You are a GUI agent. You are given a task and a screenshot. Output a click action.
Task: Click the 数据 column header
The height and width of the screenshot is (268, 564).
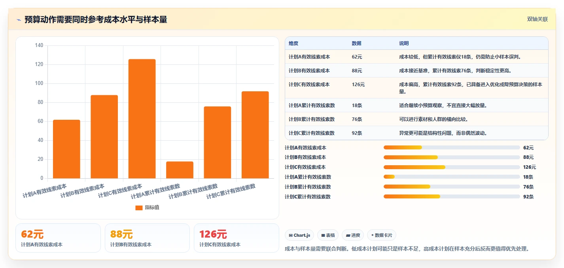pos(356,43)
